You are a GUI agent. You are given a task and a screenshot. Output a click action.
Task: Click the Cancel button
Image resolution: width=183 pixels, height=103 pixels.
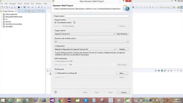point(124,92)
